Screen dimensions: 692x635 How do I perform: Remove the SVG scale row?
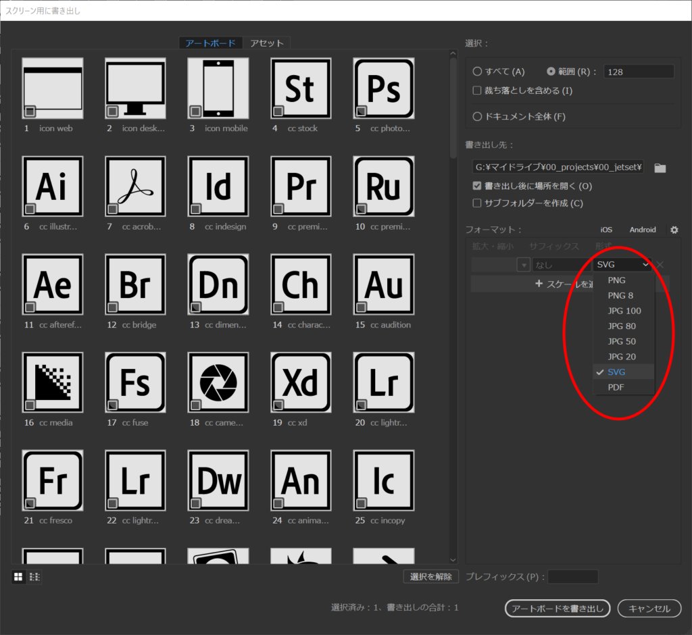660,265
